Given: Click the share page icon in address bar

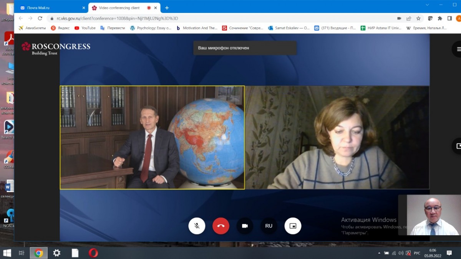Looking at the screenshot, I should tap(409, 18).
